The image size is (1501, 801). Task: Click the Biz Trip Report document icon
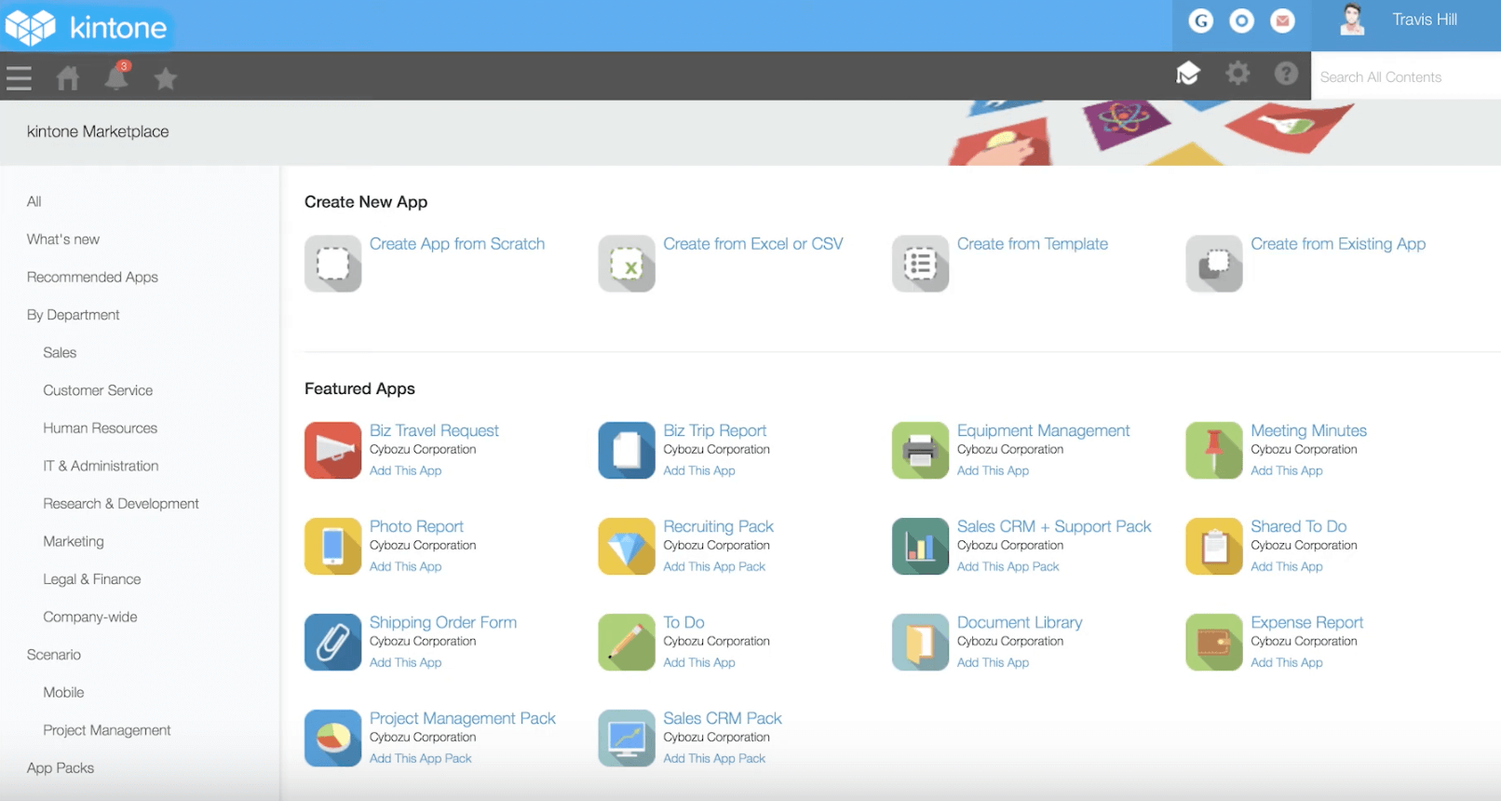[627, 451]
